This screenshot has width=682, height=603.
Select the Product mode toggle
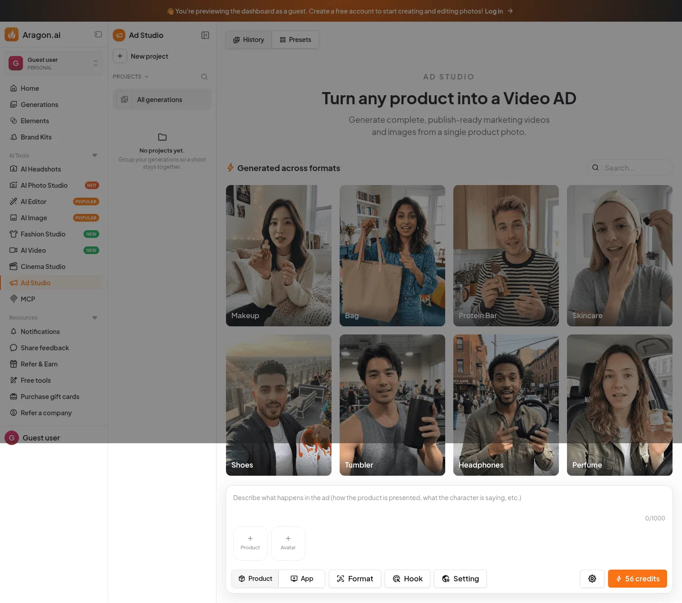coord(255,579)
